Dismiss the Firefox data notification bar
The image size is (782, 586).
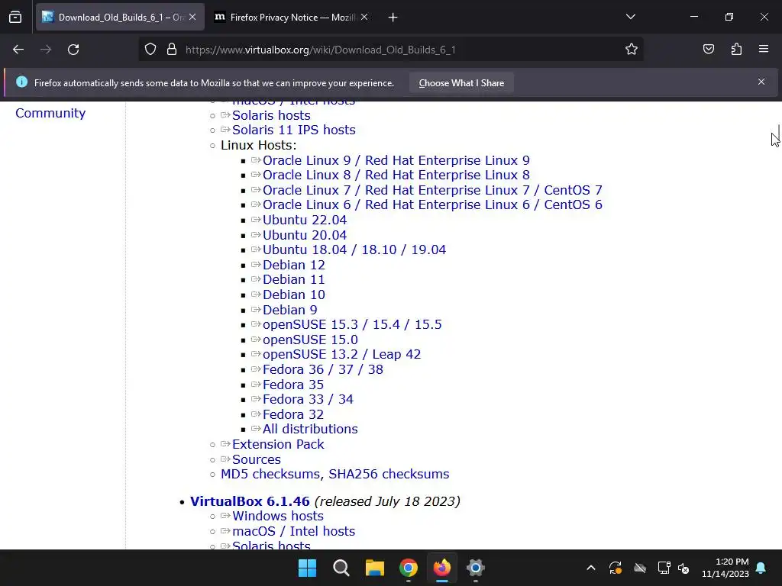(x=761, y=82)
